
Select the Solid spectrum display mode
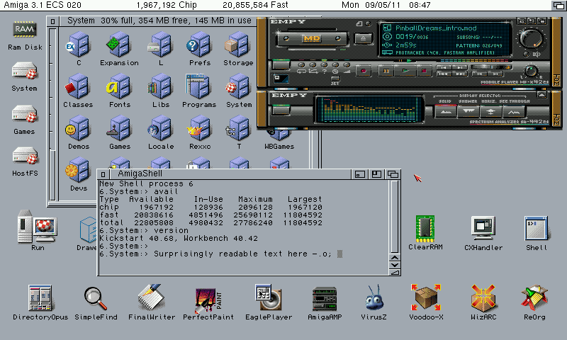(447, 111)
